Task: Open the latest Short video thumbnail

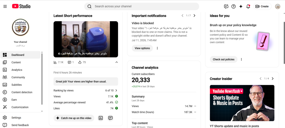Action: [86, 39]
